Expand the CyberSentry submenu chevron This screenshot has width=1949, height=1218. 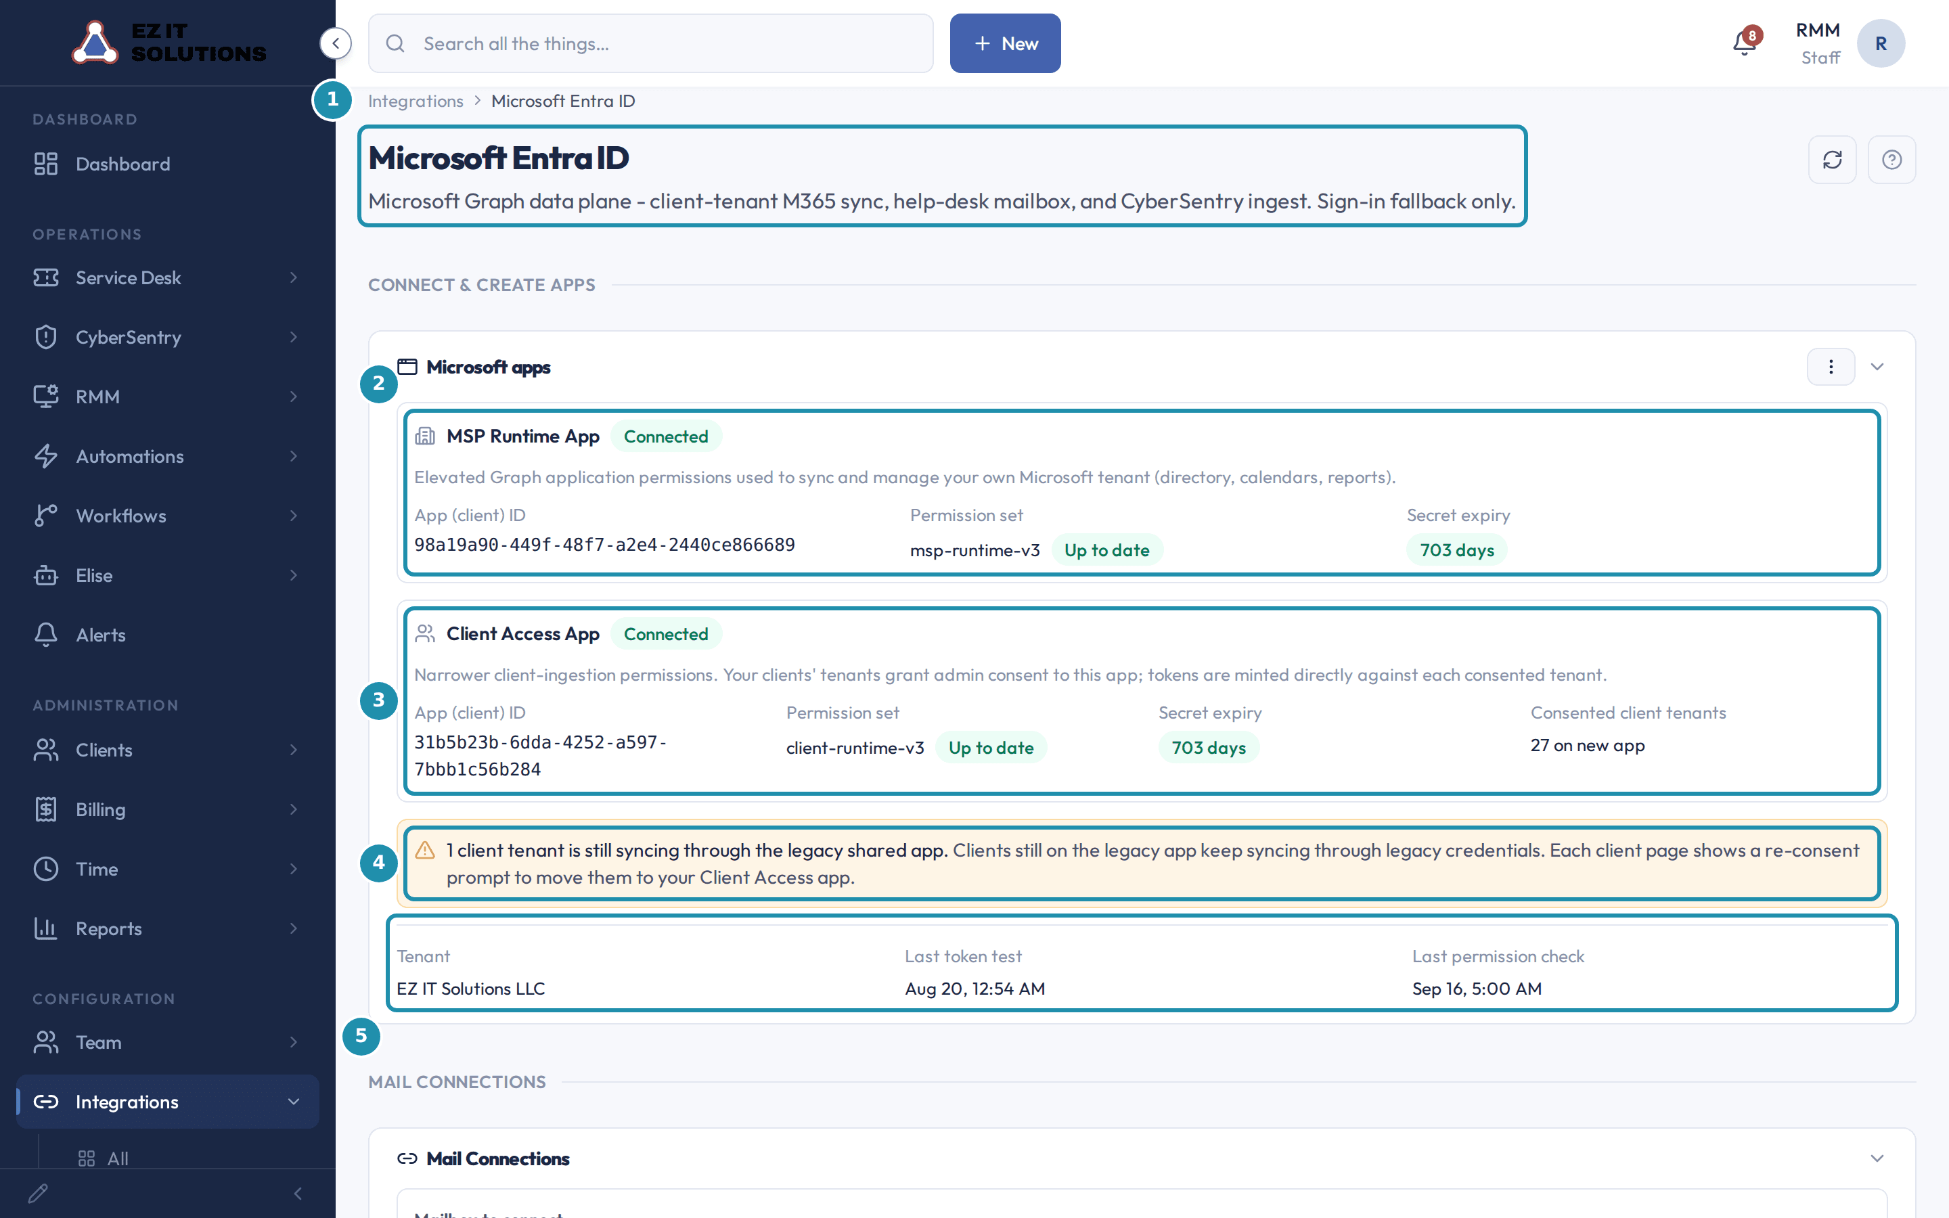[x=293, y=337]
